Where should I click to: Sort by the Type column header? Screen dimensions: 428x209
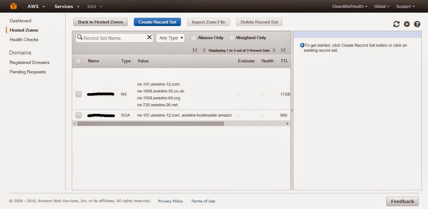click(126, 61)
